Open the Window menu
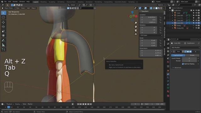 [x=22, y=2]
